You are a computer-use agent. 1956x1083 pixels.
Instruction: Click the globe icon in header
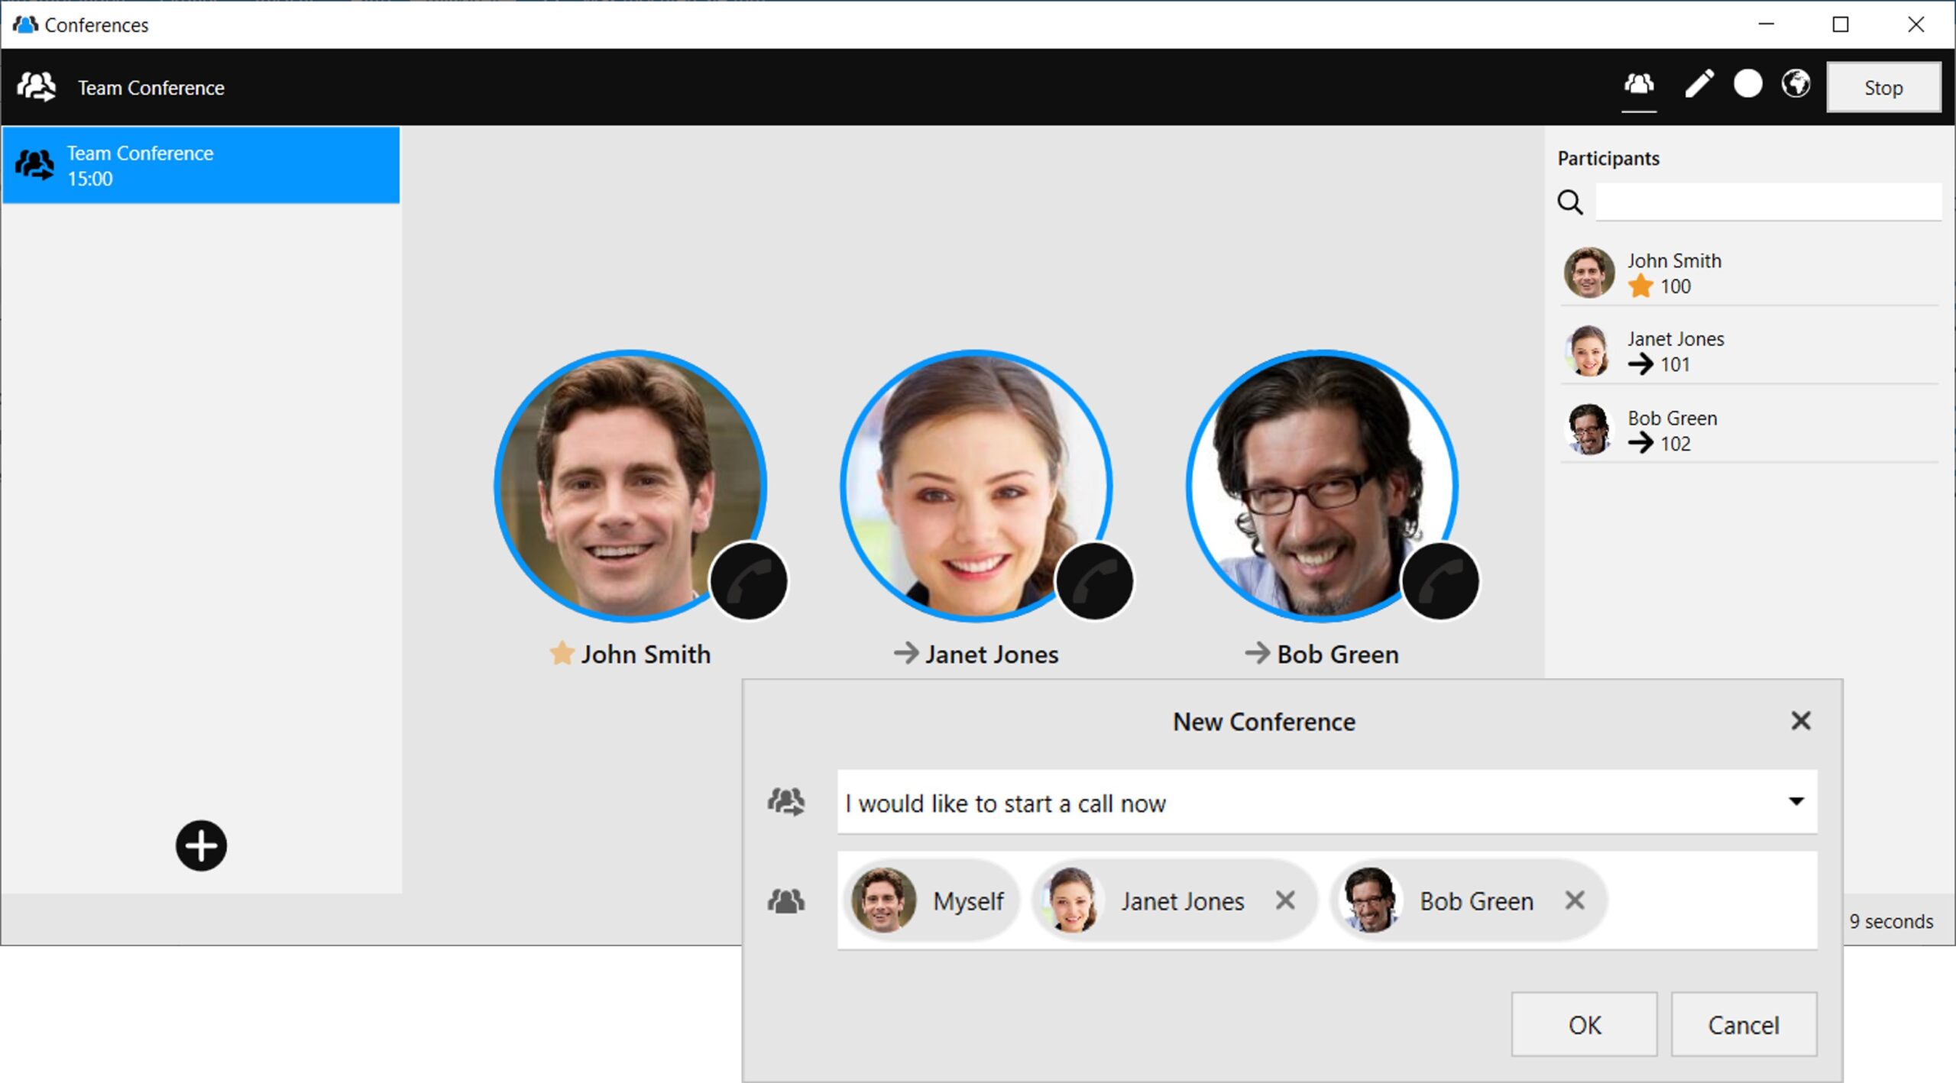(x=1796, y=84)
